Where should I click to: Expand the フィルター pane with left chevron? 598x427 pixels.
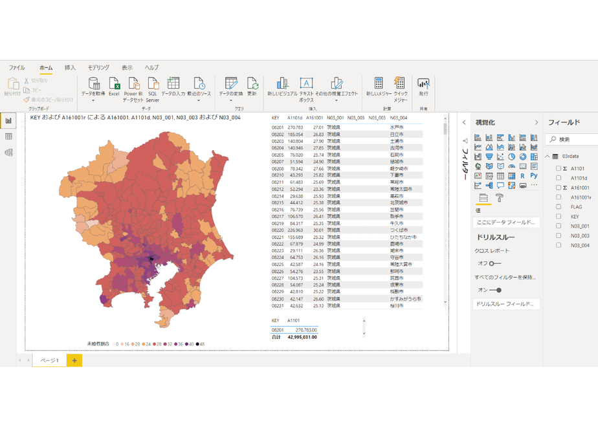point(464,122)
